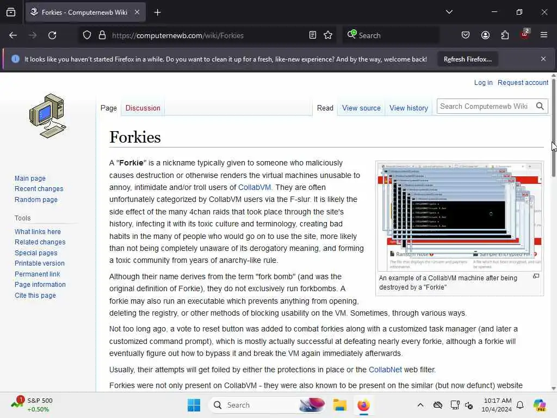Expand the list all tabs chevron

click(449, 12)
